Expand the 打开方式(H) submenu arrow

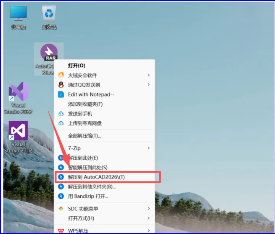pyautogui.click(x=148, y=218)
